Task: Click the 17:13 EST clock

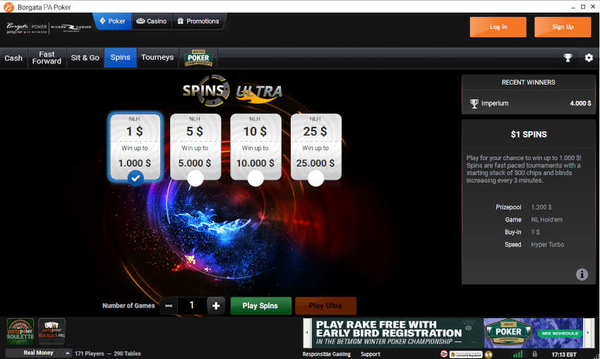Action: pos(564,355)
